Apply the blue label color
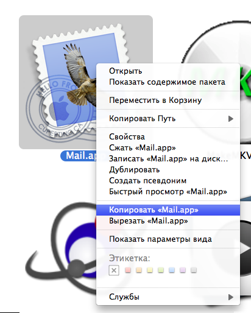The width and height of the screenshot is (251, 313). tap(172, 270)
